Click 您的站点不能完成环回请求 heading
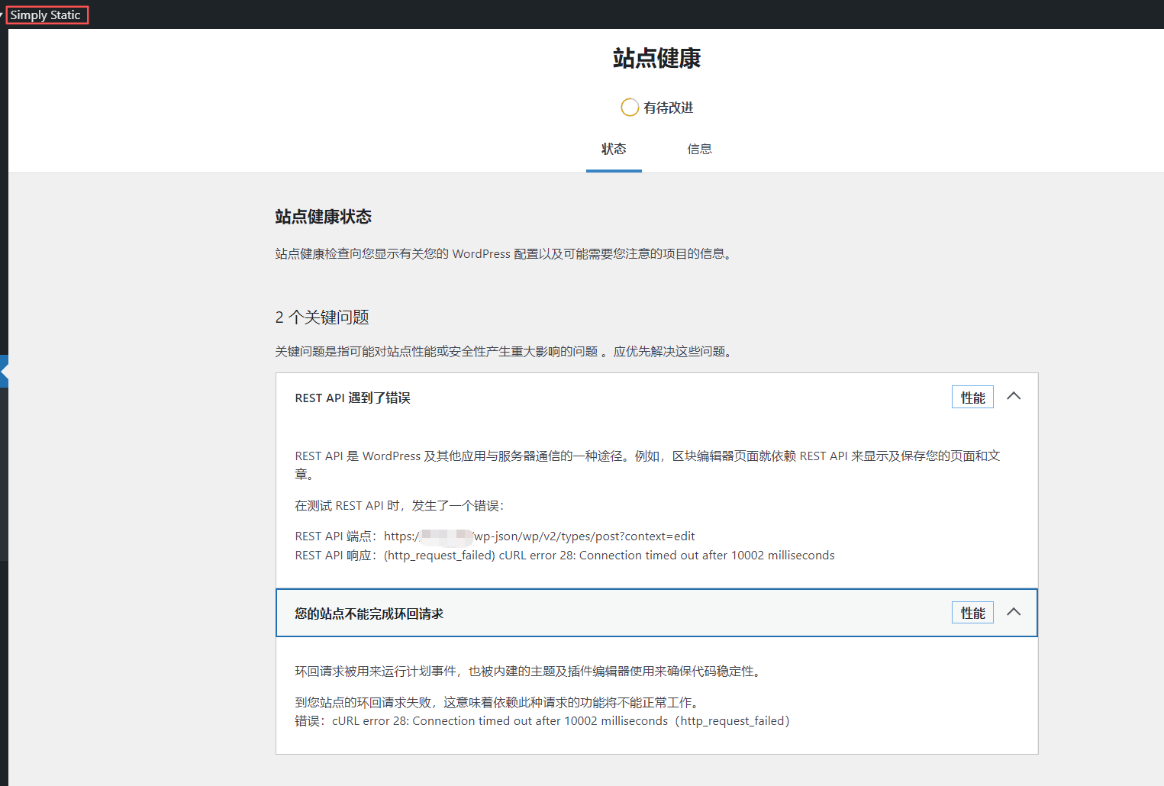The image size is (1164, 786). [x=369, y=613]
